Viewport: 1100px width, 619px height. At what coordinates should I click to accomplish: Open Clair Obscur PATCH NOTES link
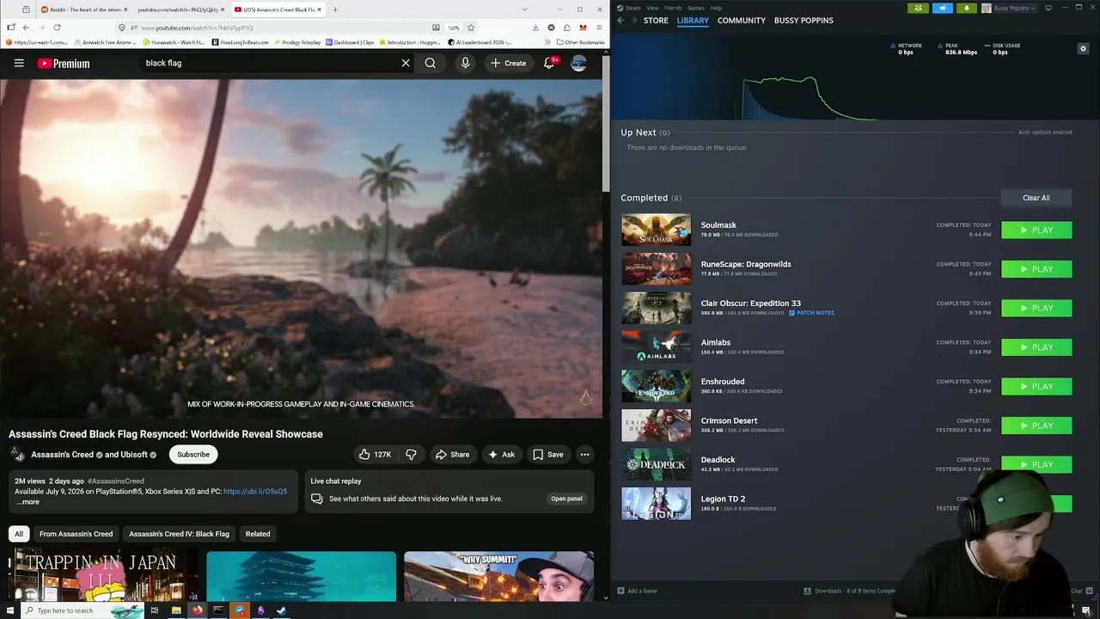pyautogui.click(x=811, y=313)
